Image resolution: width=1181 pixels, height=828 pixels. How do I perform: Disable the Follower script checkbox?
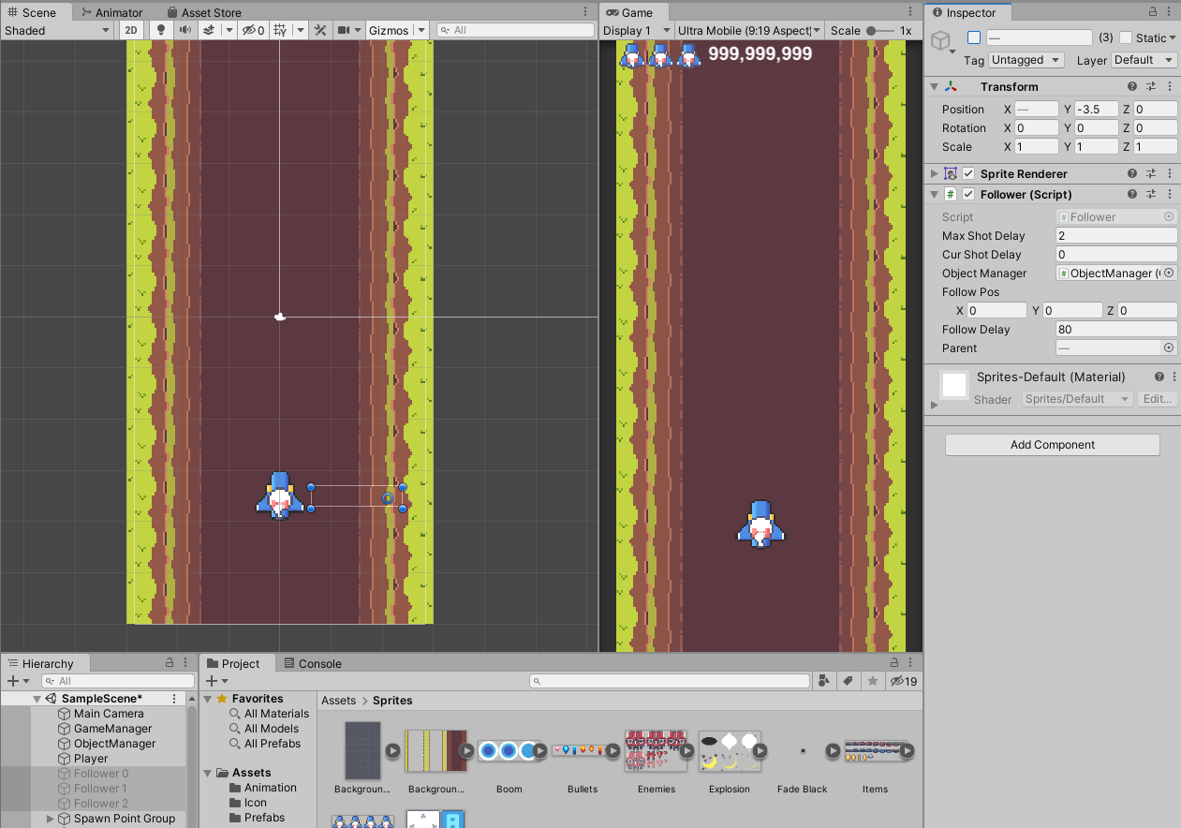(968, 194)
